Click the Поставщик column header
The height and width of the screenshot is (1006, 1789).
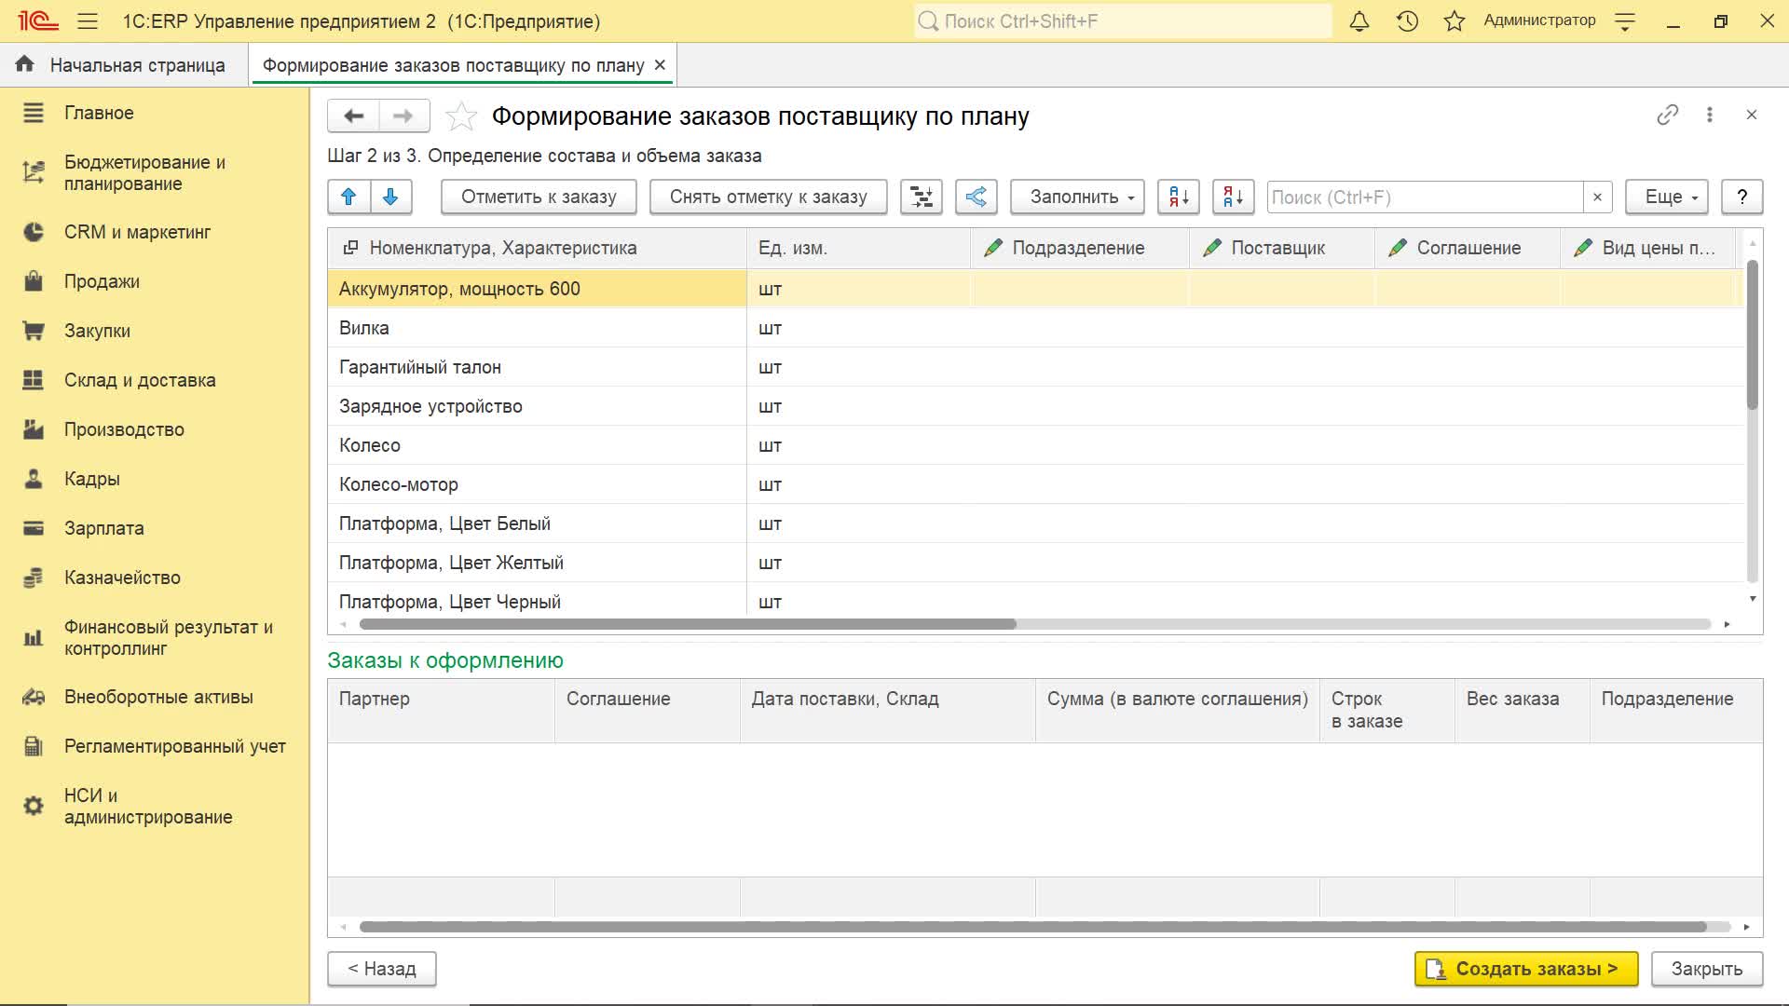(x=1281, y=248)
